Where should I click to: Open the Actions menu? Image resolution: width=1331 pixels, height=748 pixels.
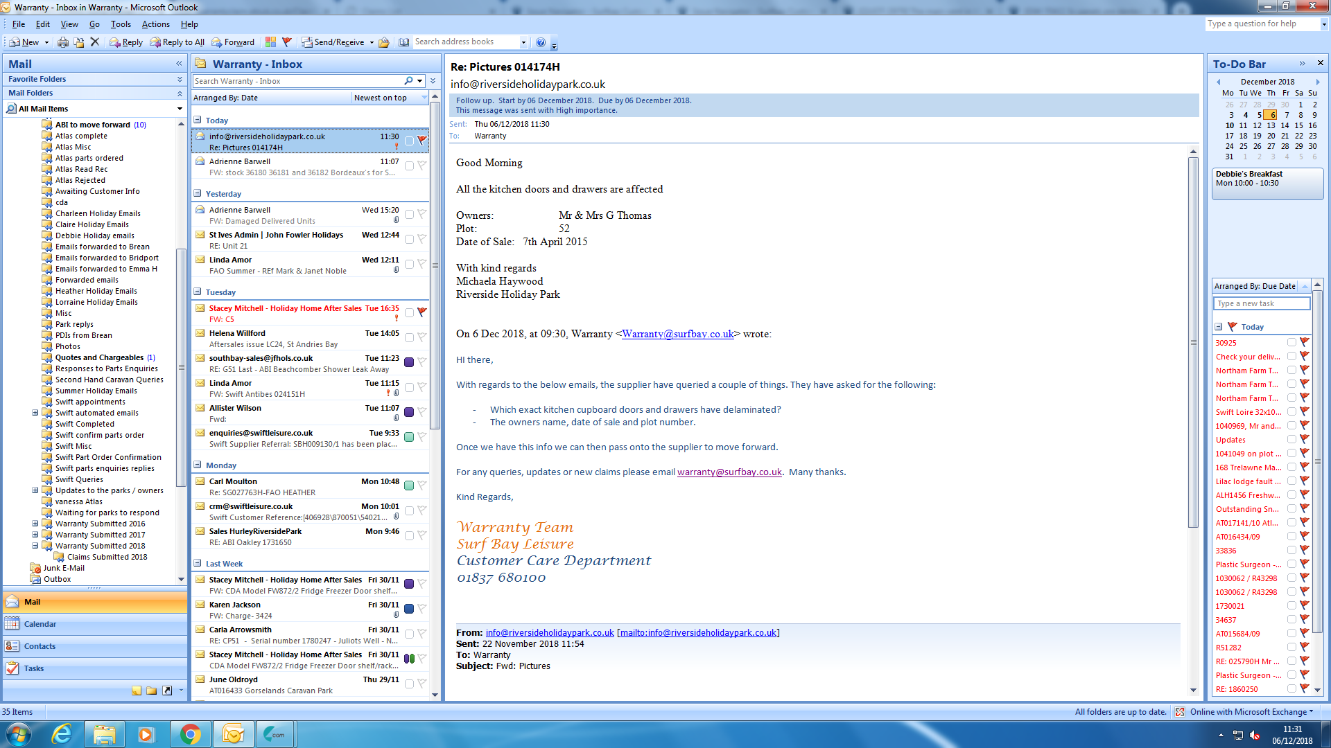tap(155, 24)
